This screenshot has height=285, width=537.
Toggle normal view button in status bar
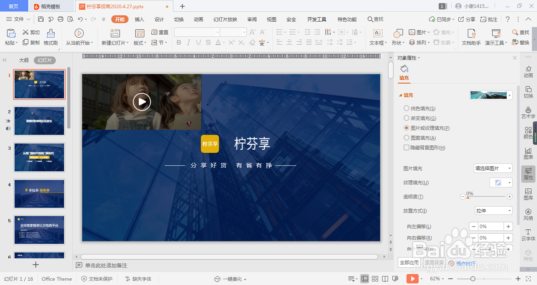tap(365, 279)
